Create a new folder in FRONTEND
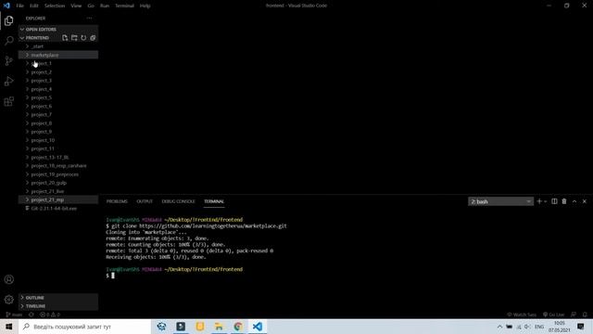 point(74,38)
